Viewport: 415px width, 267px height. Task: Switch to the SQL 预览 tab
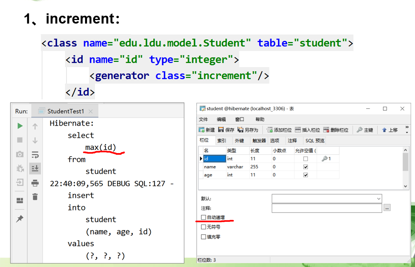[x=315, y=141]
